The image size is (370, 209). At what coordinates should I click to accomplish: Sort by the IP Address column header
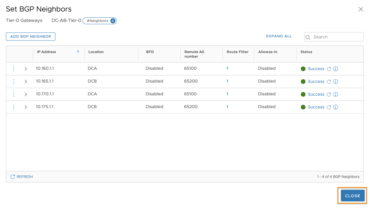coord(47,52)
